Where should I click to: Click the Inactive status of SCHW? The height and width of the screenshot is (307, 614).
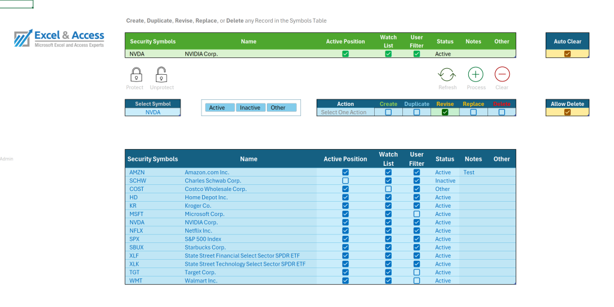tap(446, 181)
